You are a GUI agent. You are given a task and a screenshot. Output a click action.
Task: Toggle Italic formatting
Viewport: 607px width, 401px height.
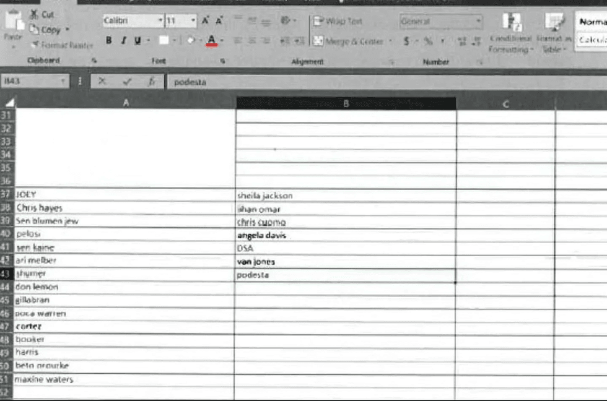[x=123, y=41]
